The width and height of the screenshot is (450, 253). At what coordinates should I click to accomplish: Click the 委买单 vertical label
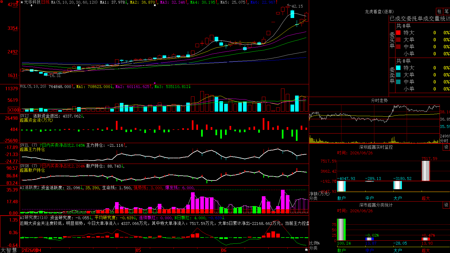pos(392,40)
